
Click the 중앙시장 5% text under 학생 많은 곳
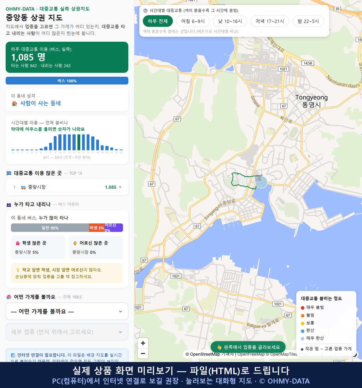(x=27, y=252)
